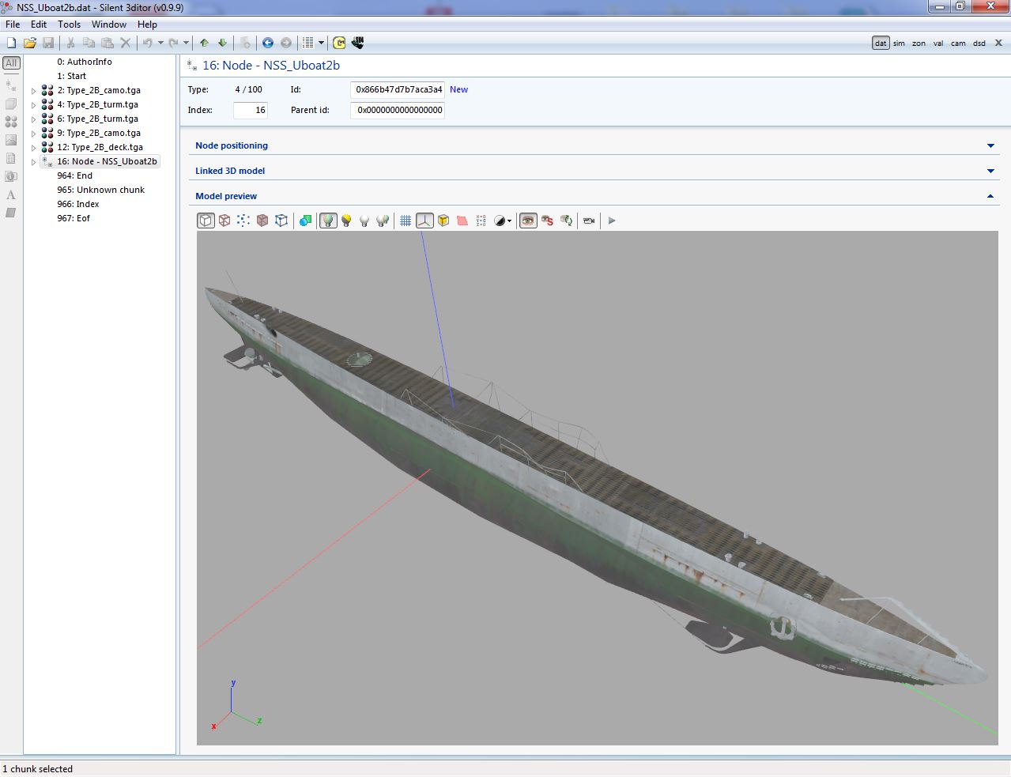This screenshot has height=777, width=1011.
Task: Expand the 2: Type_2B_camo.tga tree node
Action: click(33, 91)
